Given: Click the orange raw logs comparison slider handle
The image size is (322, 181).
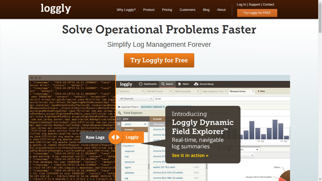Looking at the screenshot, I should (115, 137).
